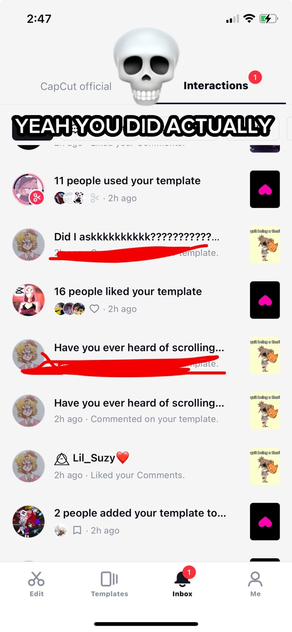The image size is (292, 632).
Task: Select the Interactions tab
Action: [216, 85]
